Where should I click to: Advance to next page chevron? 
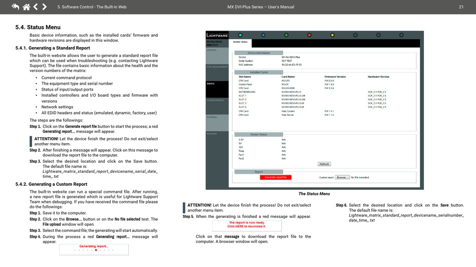click(x=45, y=7)
